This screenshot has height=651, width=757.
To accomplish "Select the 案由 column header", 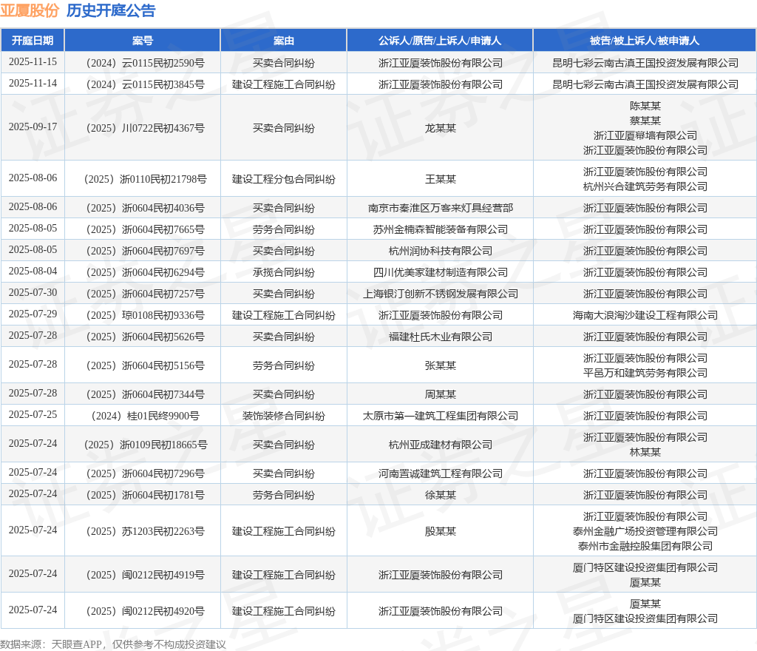I will click(283, 41).
